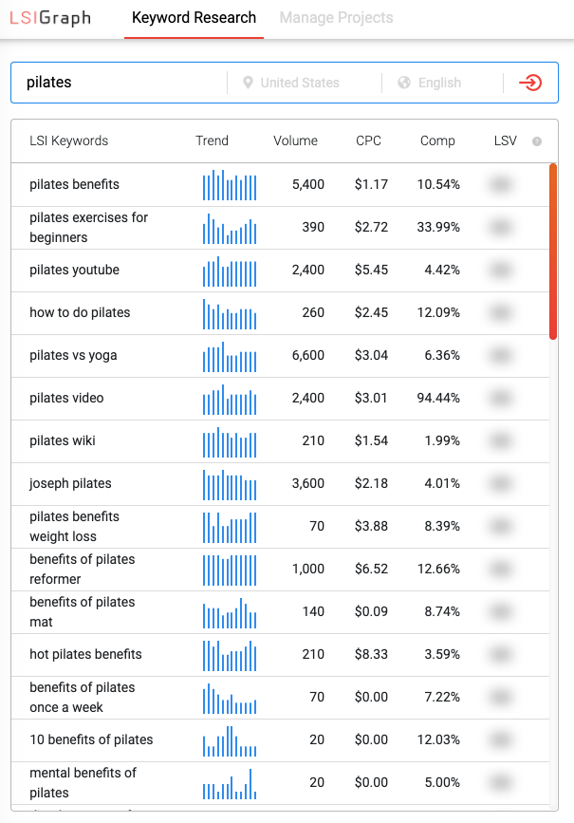
Task: Open the United States country dropdown
Action: 300,83
